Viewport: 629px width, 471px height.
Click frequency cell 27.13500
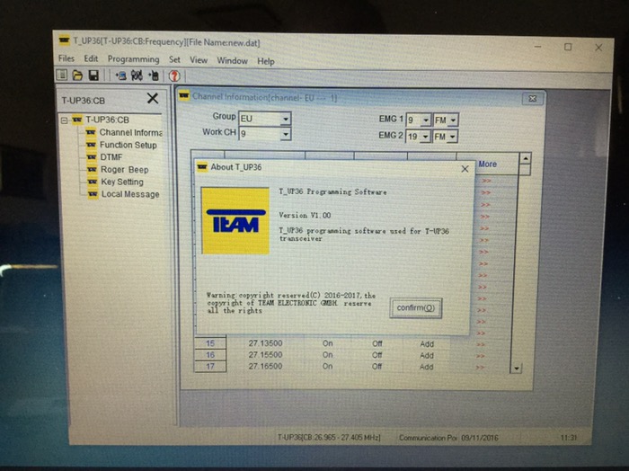(265, 343)
